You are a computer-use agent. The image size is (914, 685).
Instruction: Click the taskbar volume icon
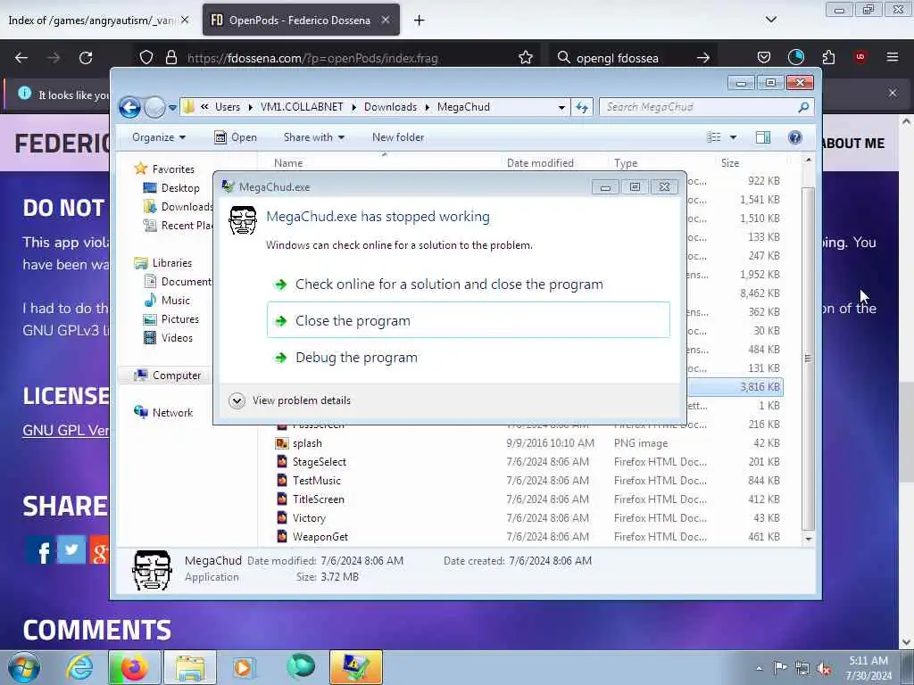tap(824, 669)
